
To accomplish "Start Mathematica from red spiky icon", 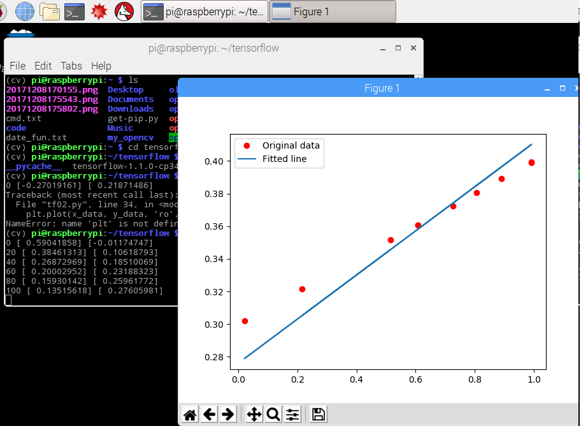I will click(x=99, y=11).
